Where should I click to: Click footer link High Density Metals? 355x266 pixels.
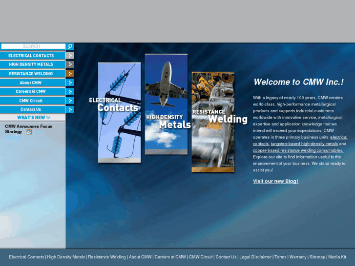click(66, 257)
